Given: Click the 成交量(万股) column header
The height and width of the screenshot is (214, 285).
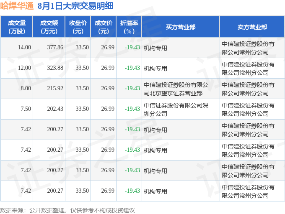Looking at the screenshot, I should tap(17, 27).
